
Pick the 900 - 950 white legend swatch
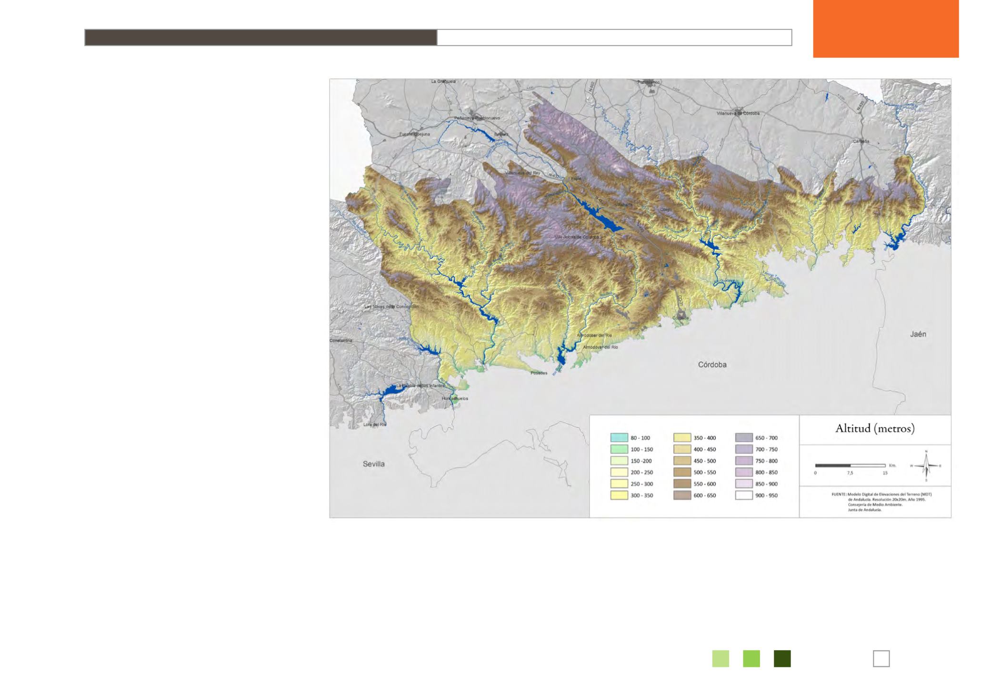tap(744, 495)
